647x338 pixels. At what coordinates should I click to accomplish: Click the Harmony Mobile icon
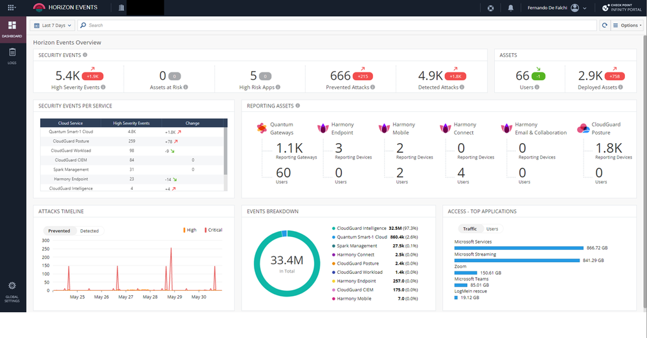[x=384, y=128]
